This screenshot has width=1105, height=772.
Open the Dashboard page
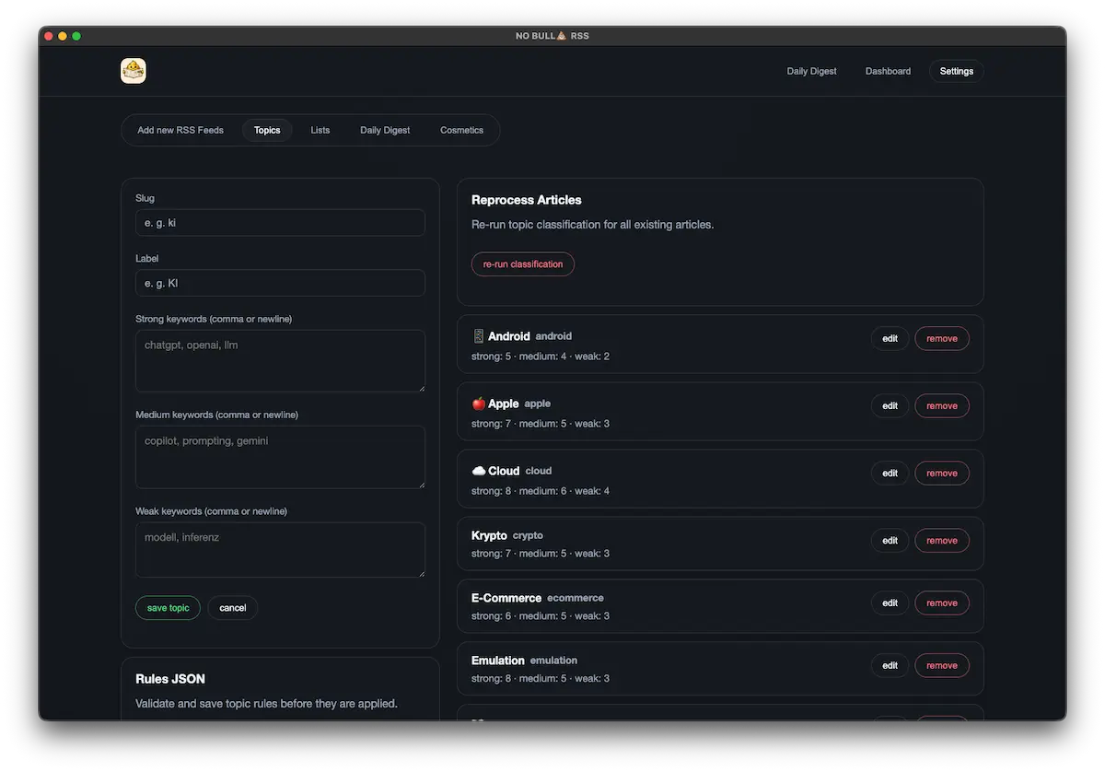coord(887,71)
